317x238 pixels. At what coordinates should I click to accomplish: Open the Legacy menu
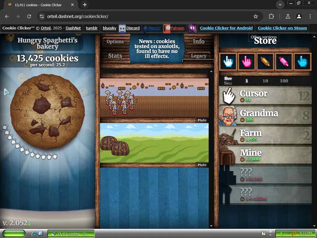click(x=198, y=56)
